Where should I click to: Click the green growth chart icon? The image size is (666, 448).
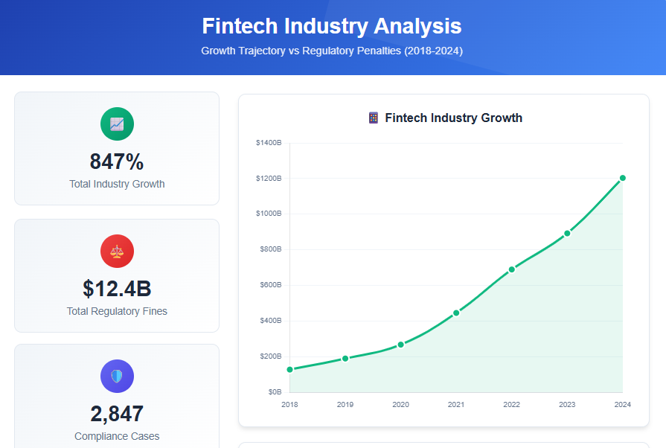tap(117, 124)
